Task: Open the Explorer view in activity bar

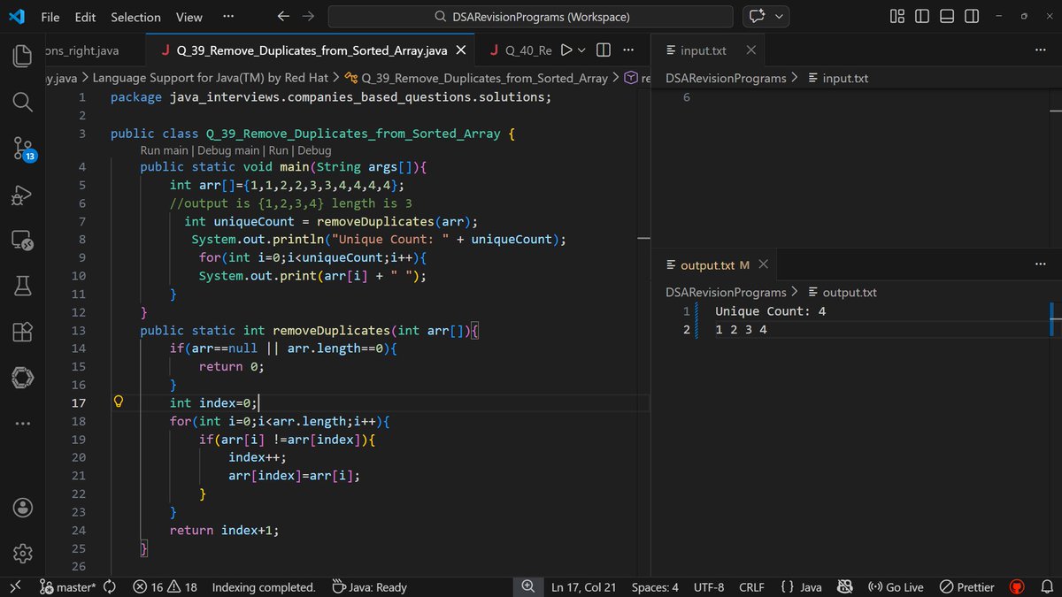Action: point(23,57)
